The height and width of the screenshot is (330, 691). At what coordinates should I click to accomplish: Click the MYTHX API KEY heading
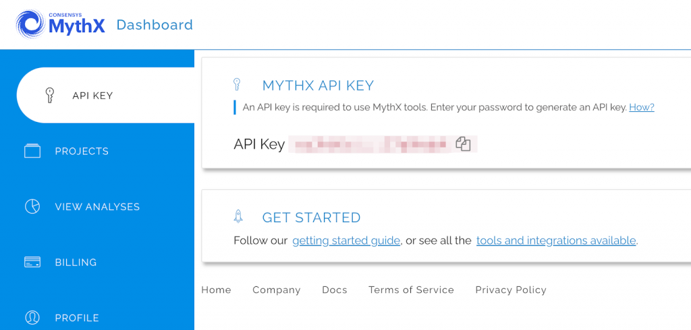(319, 86)
